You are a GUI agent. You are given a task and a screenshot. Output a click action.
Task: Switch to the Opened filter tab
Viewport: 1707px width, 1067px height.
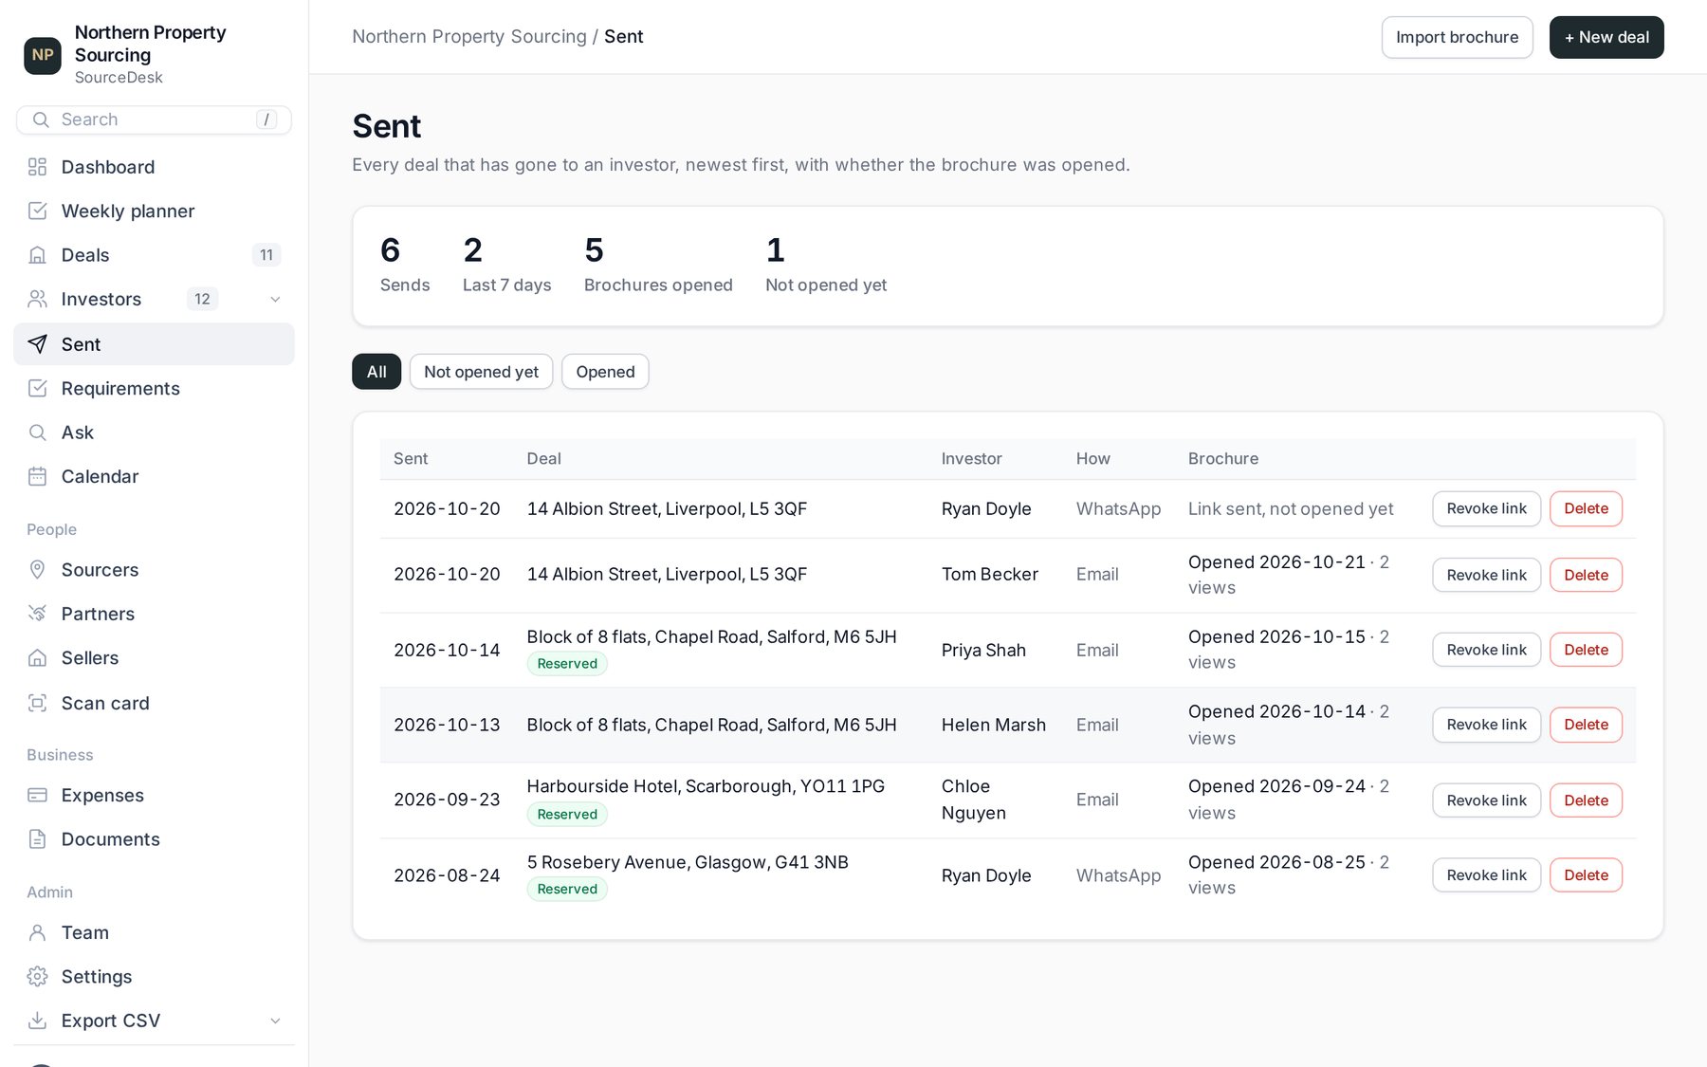(x=605, y=372)
